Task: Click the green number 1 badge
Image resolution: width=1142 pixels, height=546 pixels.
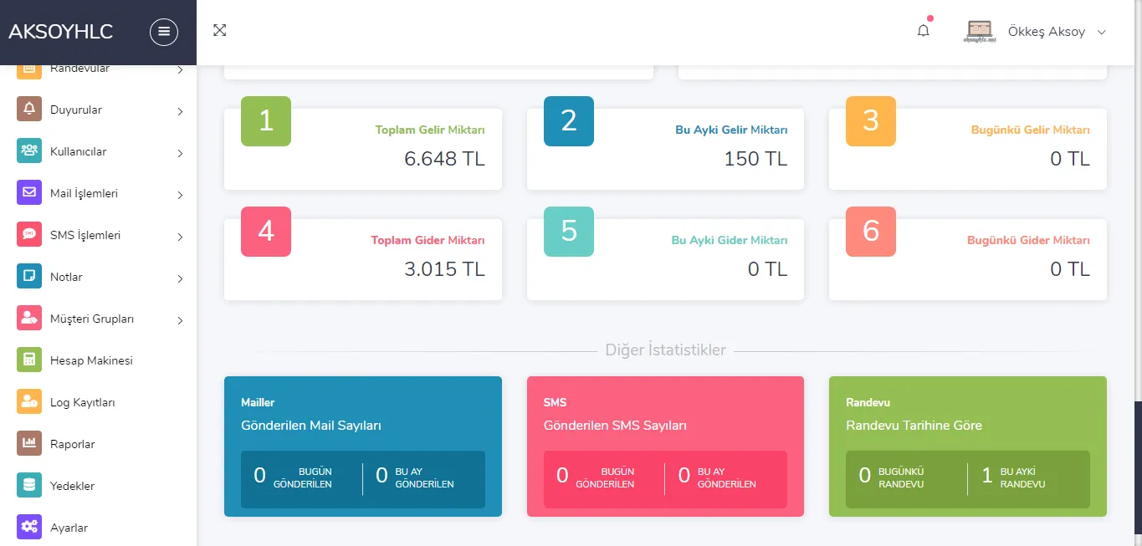Action: click(x=266, y=121)
